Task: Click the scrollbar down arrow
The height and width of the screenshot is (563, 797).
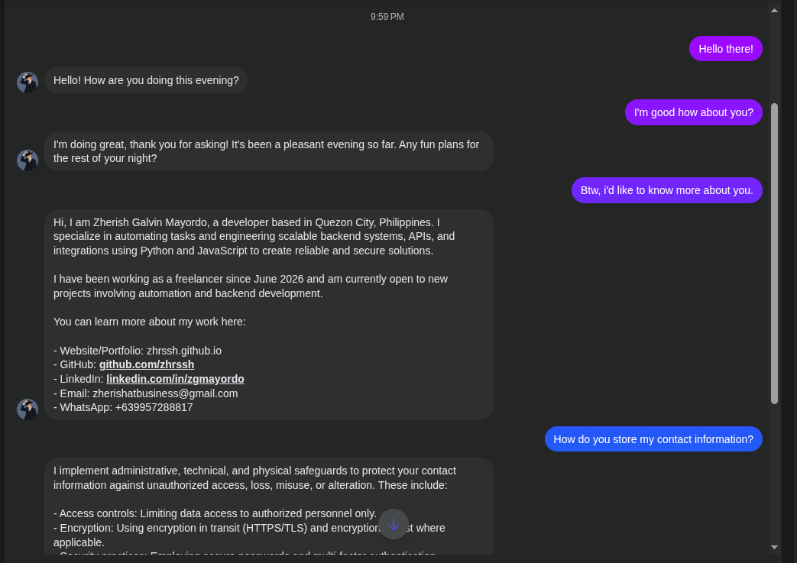Action: coord(774,547)
